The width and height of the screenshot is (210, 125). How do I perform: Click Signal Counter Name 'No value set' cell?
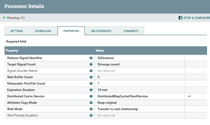(140, 71)
